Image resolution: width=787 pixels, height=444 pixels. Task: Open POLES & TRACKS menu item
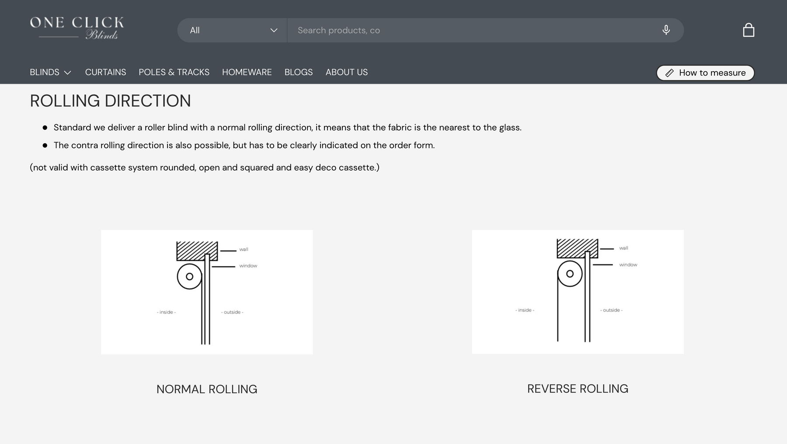(174, 72)
